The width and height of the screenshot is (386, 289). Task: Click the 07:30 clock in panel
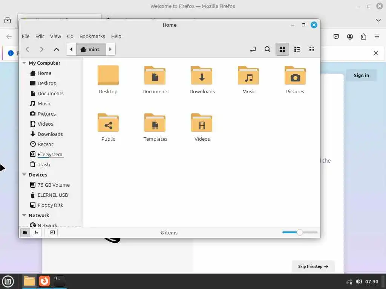[371, 281]
